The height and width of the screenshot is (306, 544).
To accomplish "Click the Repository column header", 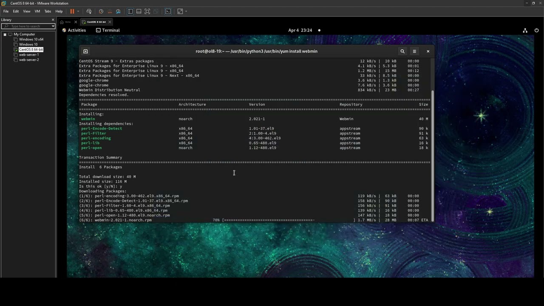I will click(351, 105).
